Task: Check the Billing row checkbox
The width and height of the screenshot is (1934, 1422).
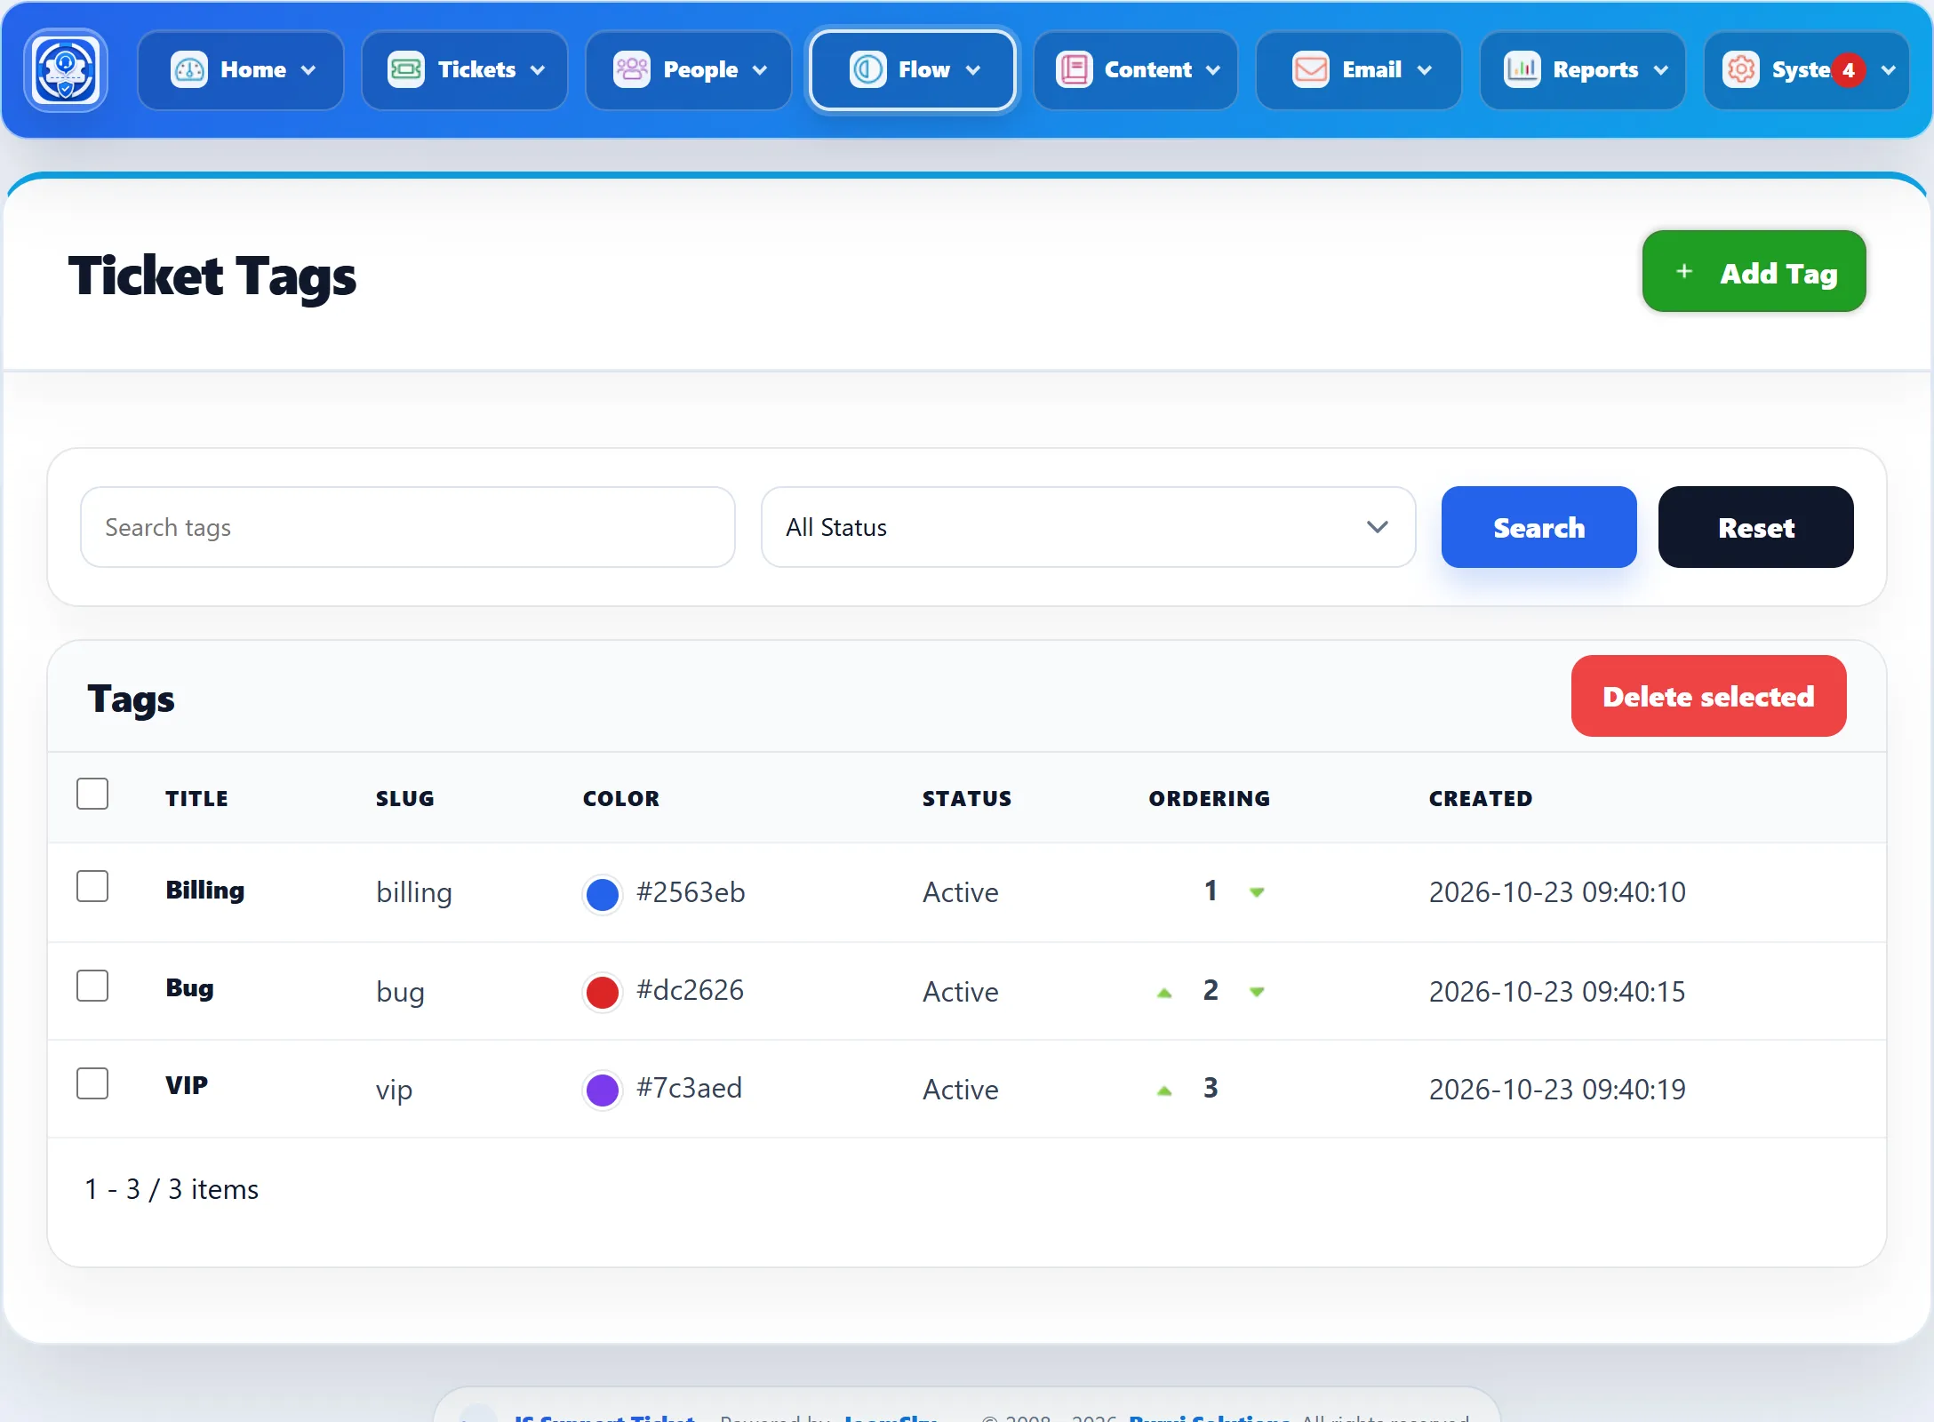Action: click(x=92, y=886)
